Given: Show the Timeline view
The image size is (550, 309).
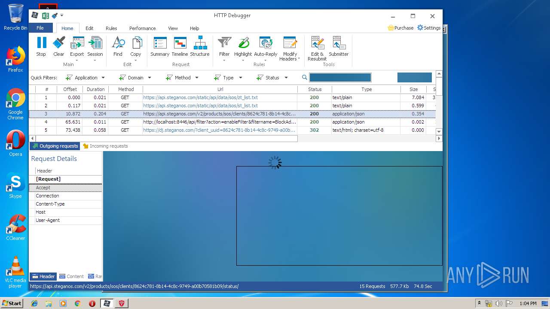Looking at the screenshot, I should (x=180, y=47).
